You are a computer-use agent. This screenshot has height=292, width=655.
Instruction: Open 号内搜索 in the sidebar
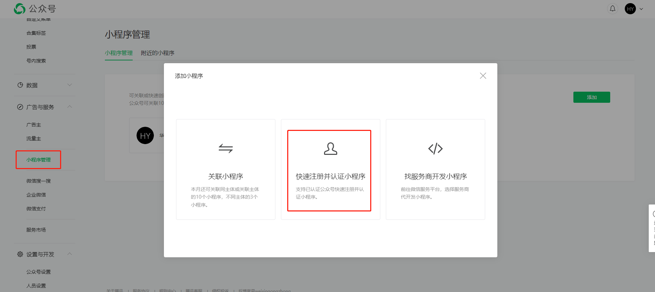36,61
